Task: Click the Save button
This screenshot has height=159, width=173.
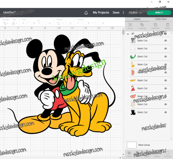Action: (116, 13)
